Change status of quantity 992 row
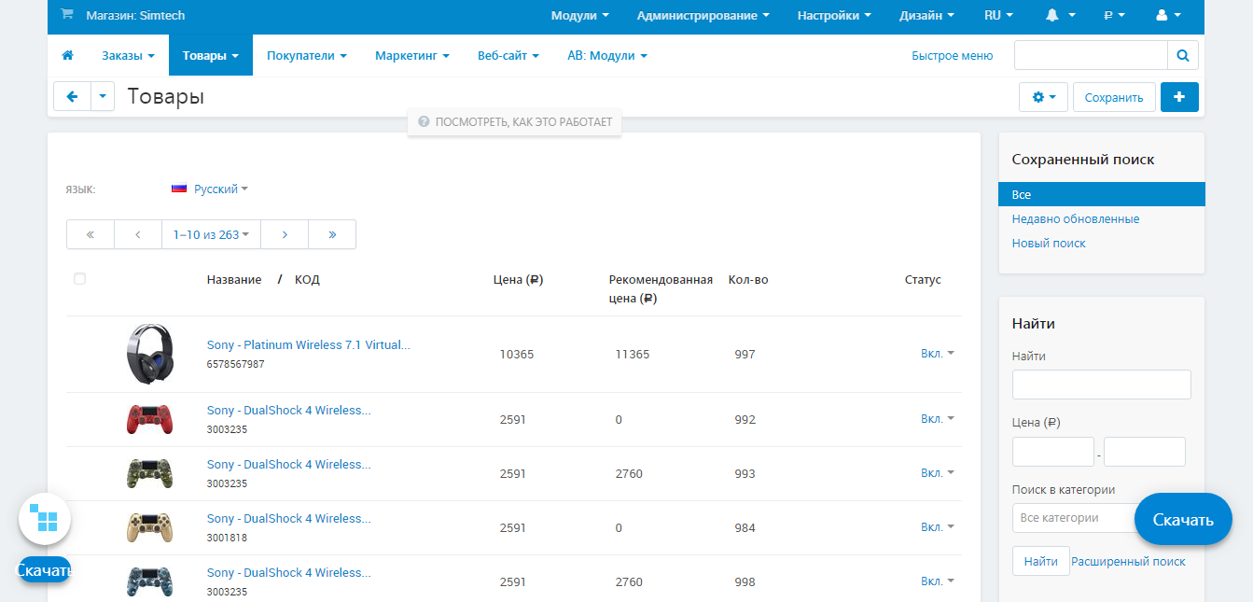 coord(938,419)
